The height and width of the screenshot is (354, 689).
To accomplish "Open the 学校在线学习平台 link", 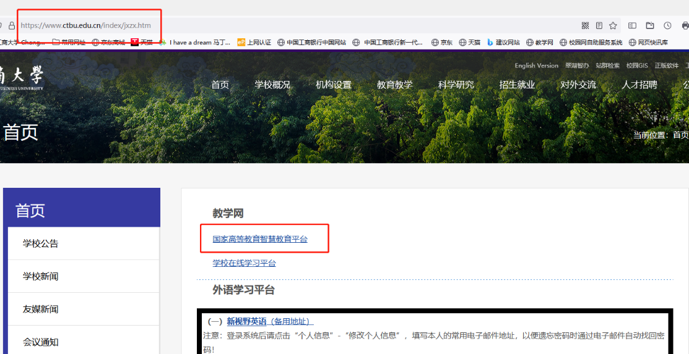I will [244, 263].
